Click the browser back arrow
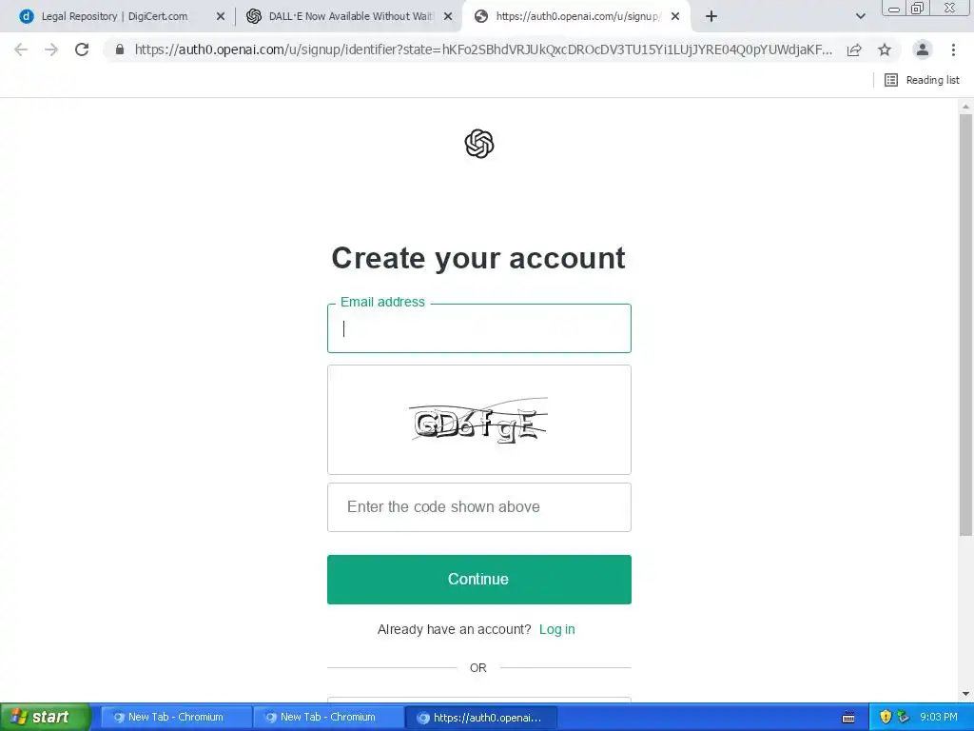 pos(21,49)
